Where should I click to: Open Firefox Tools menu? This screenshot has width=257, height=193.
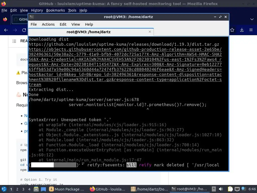[72, 10]
